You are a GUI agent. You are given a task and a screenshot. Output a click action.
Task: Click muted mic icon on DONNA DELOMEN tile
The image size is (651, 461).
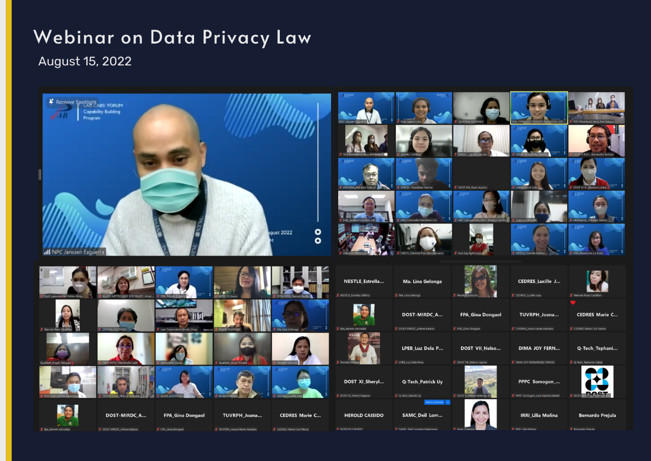[100, 329]
